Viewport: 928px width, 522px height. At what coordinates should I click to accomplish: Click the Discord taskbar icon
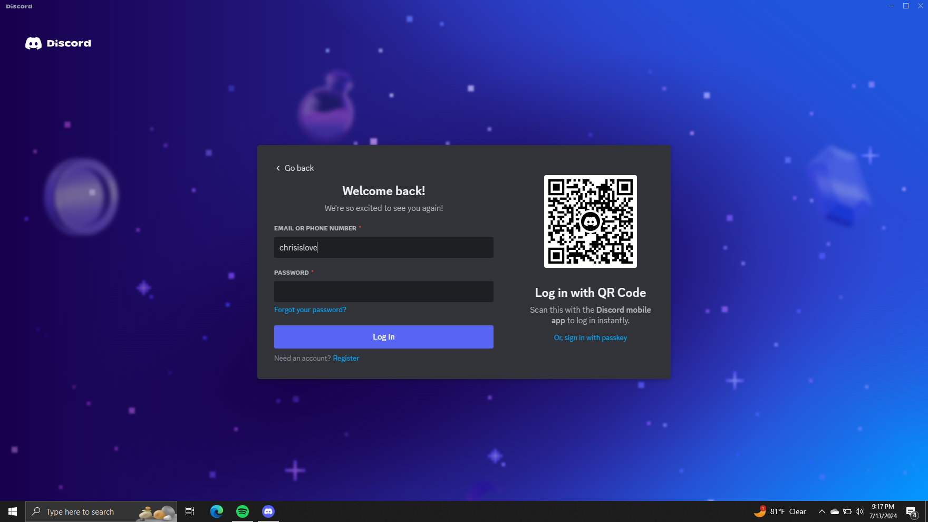coord(268,511)
